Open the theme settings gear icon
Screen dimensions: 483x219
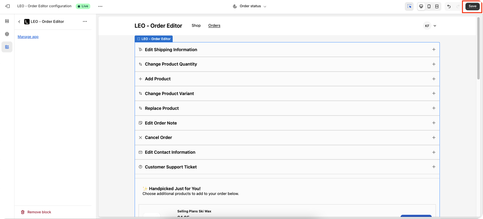coord(7,34)
